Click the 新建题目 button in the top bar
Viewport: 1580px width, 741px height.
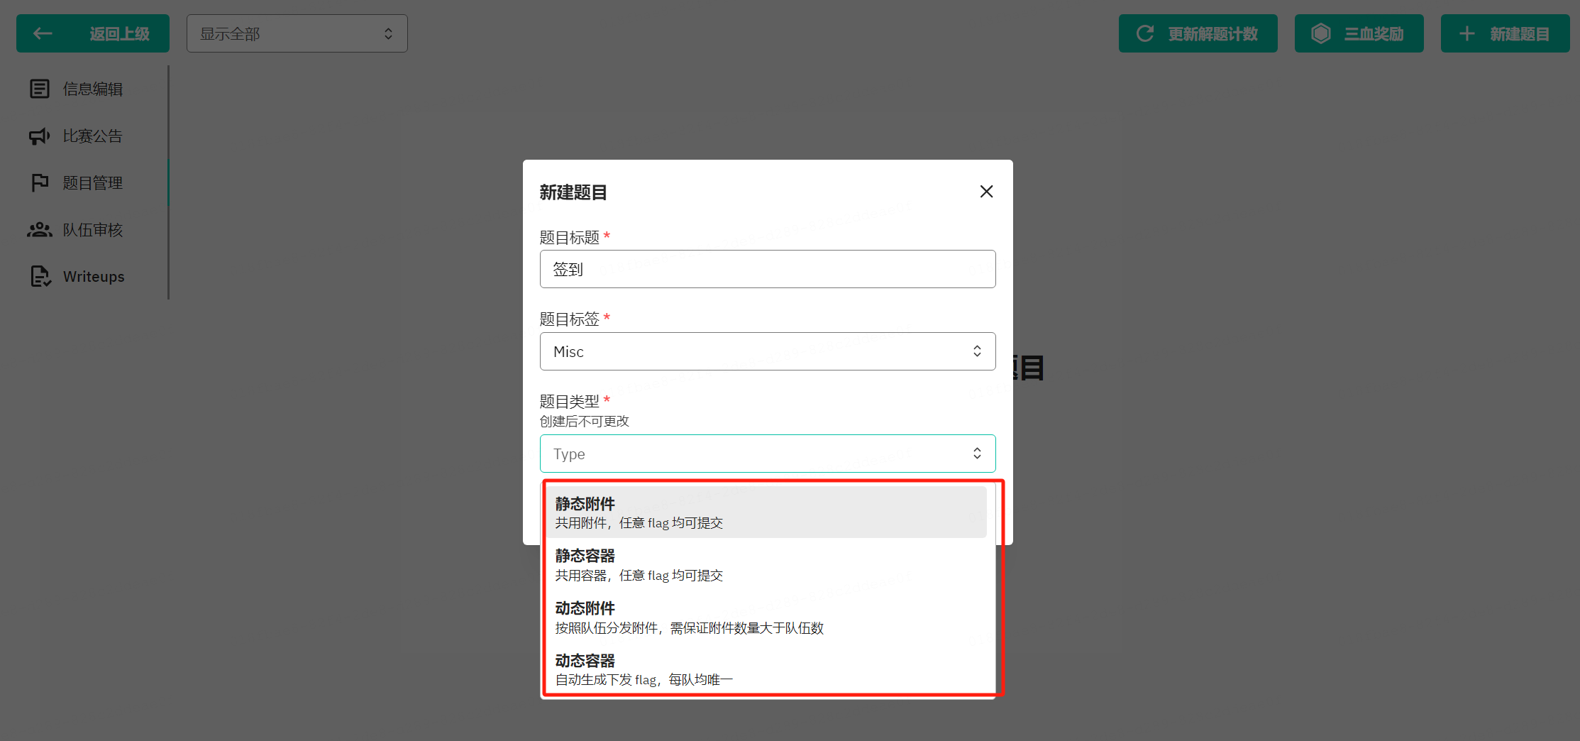(1506, 33)
